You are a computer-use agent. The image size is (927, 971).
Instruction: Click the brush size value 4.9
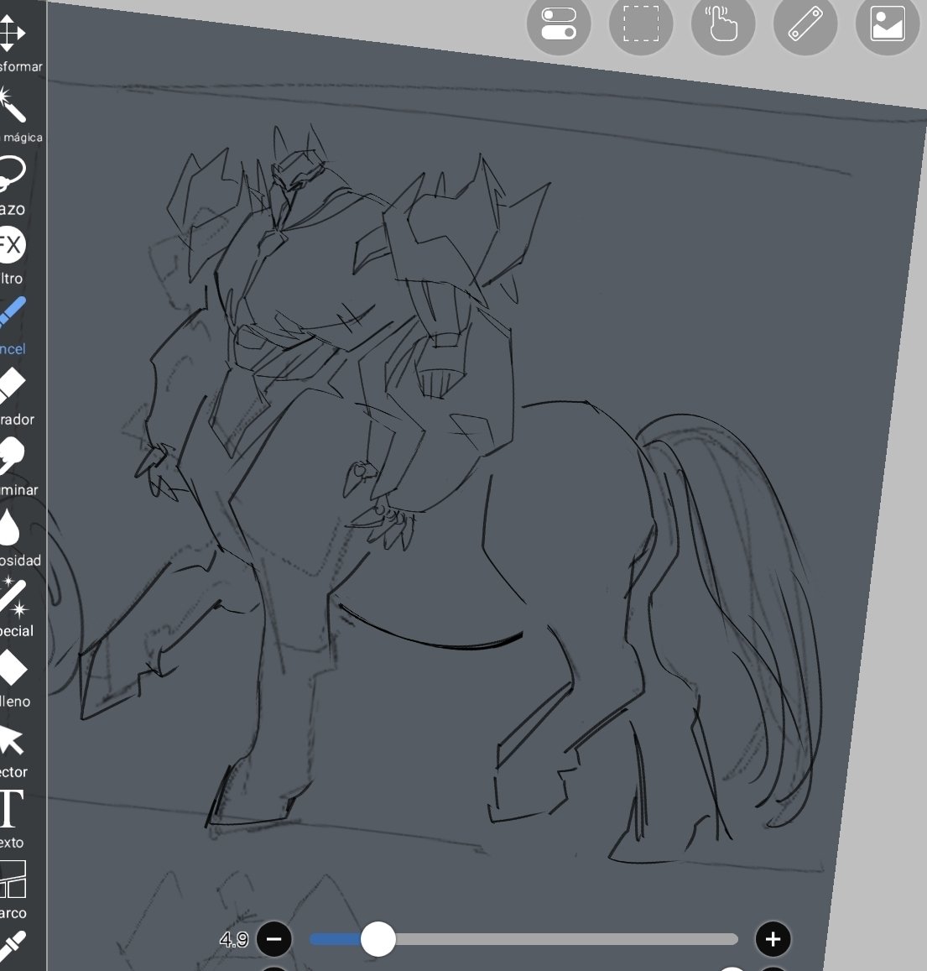click(234, 940)
